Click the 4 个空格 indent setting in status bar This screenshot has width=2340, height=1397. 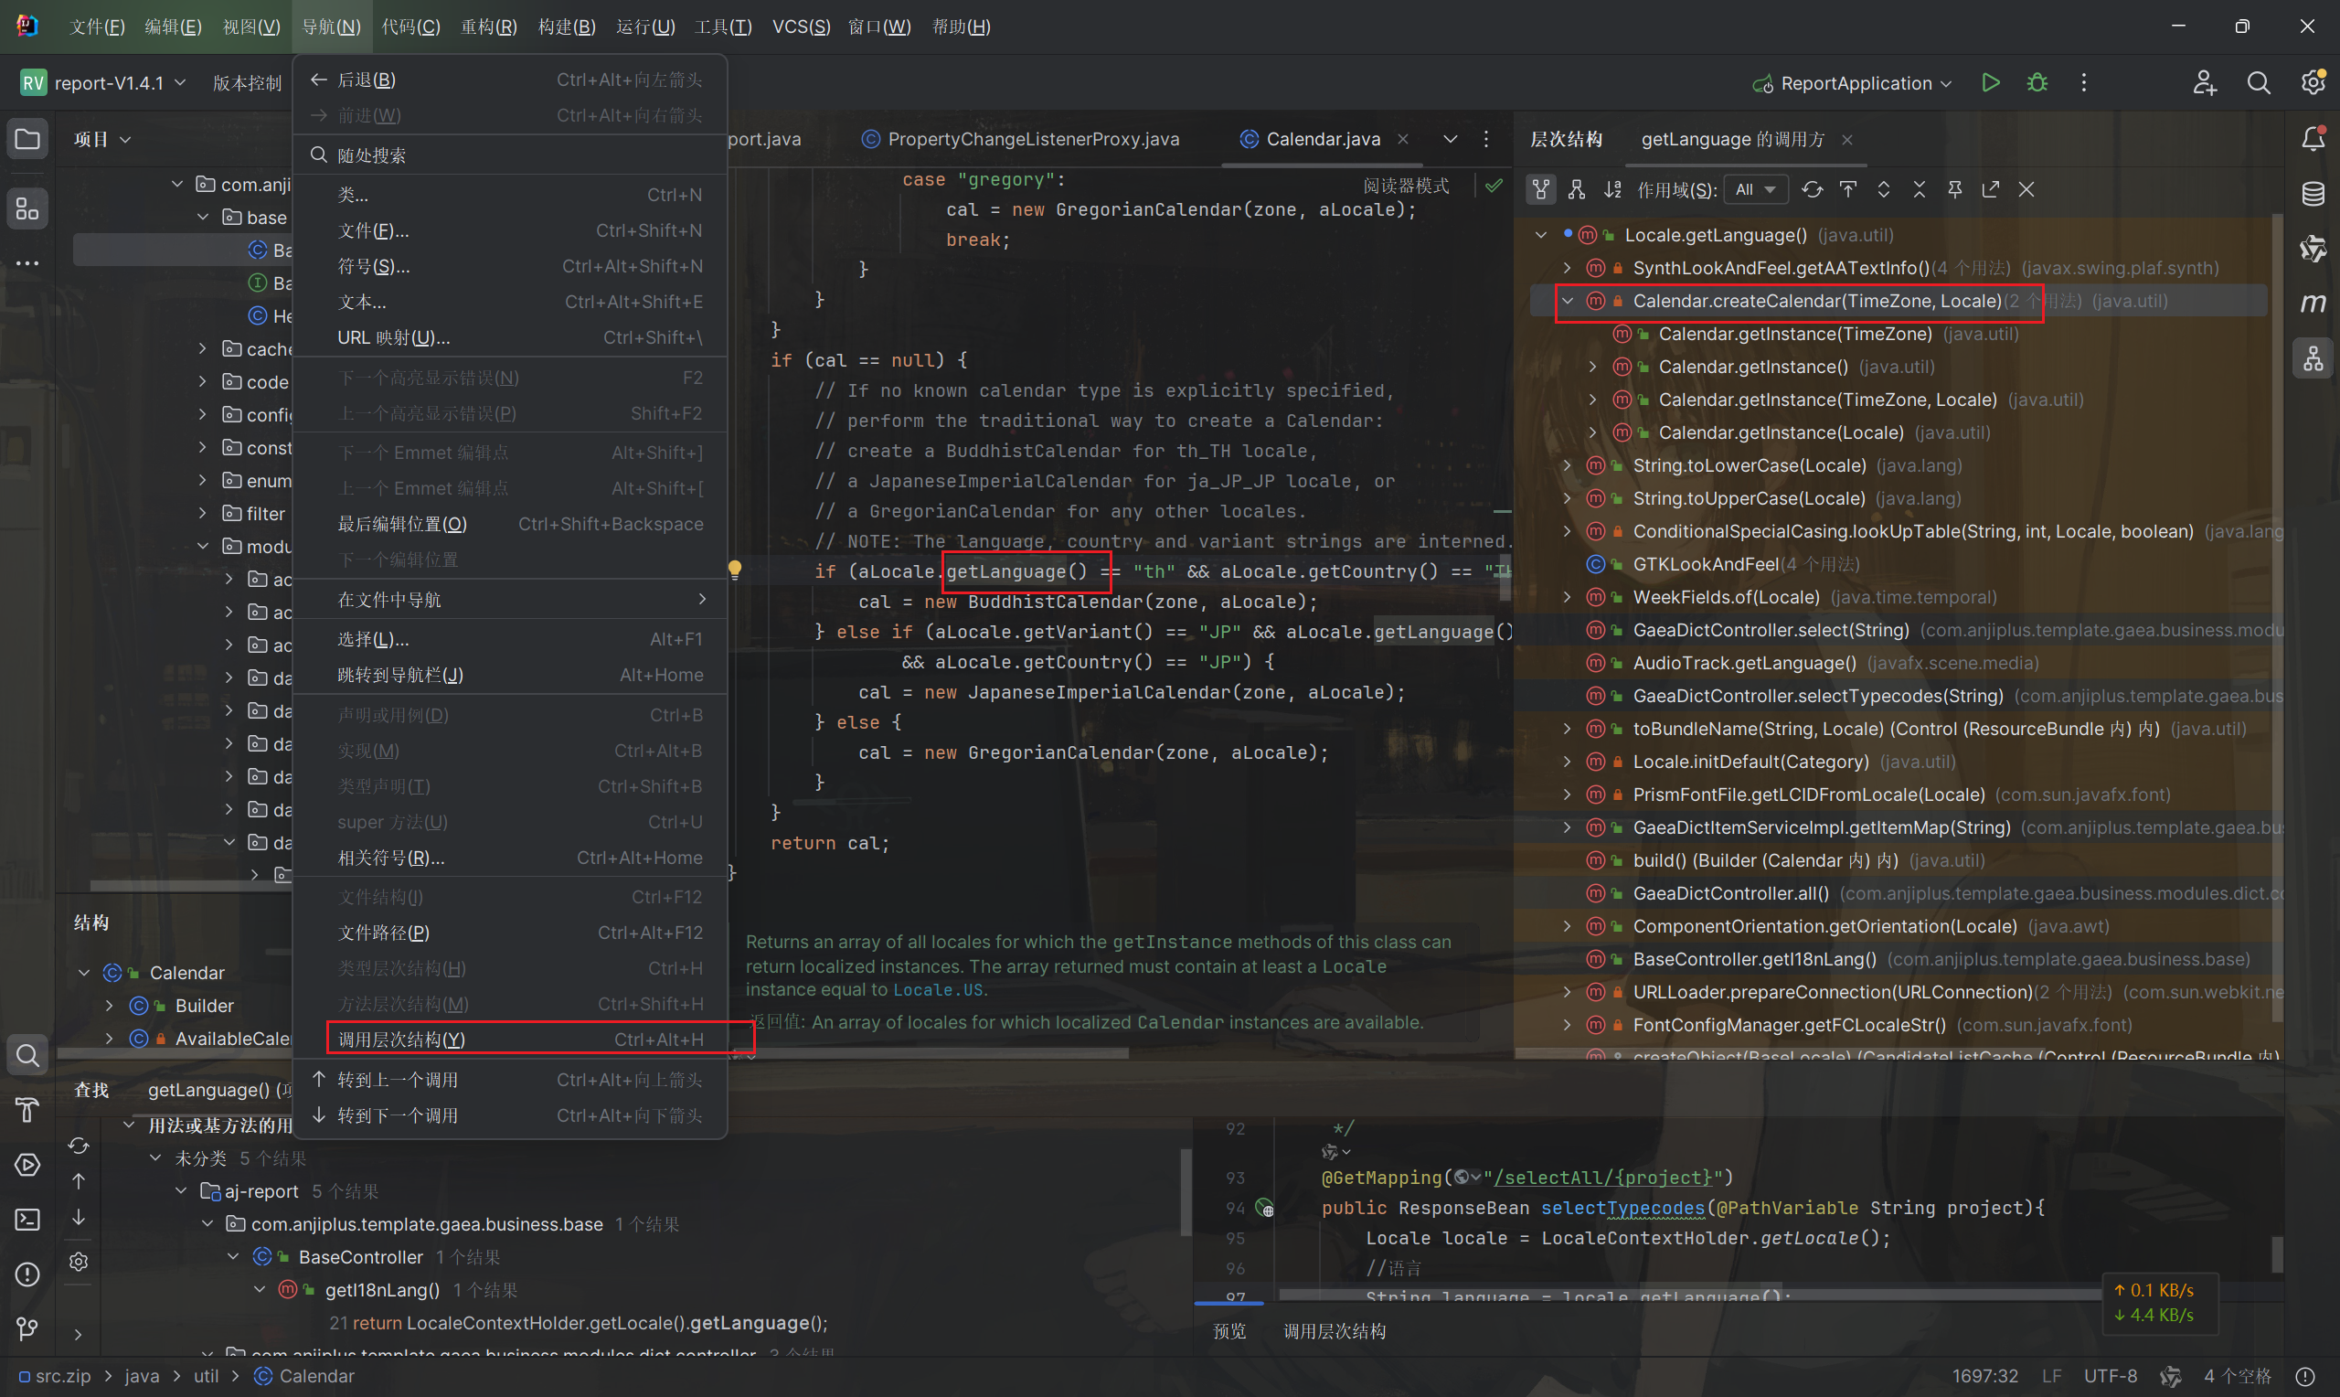(2237, 1376)
